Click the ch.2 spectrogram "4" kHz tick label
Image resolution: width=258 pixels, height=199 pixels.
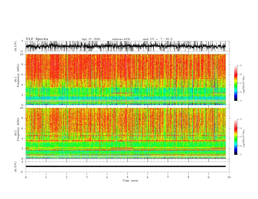point(22,139)
